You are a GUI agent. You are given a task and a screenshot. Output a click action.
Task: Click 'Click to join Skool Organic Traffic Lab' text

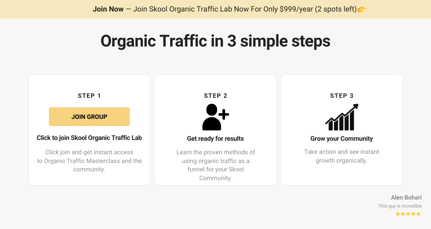pos(89,138)
